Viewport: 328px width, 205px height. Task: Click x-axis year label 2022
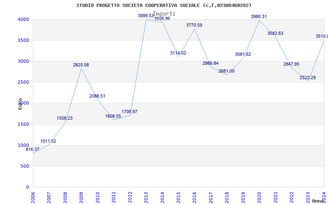click(292, 198)
